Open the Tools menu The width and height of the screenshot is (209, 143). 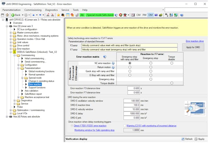click(x=76, y=10)
